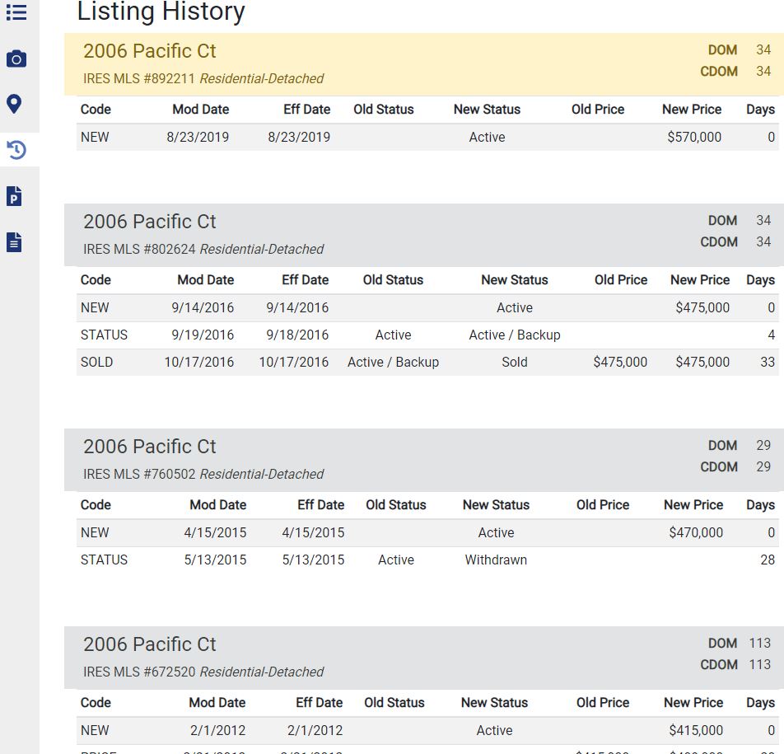Select the Withdrawn status row from 5/13/2015
The height and width of the screenshot is (754, 784).
pos(427,560)
